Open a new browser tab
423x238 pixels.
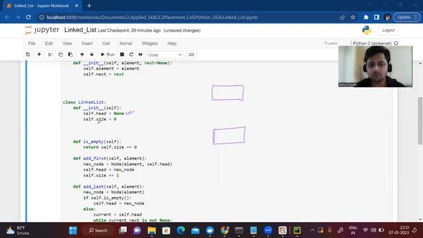[89, 6]
